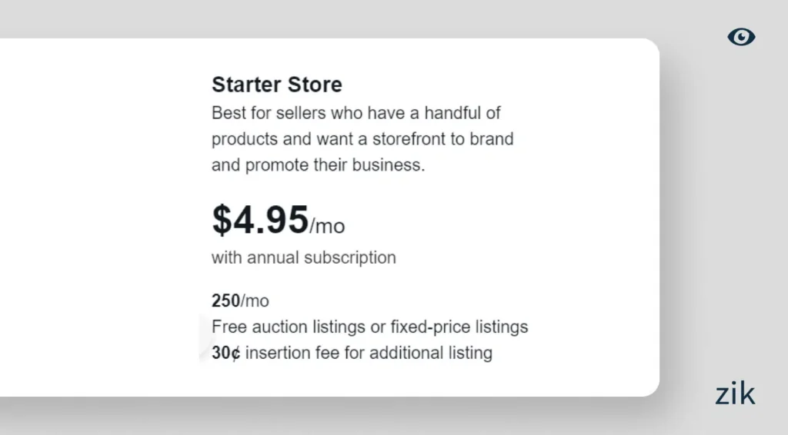Click the /mo label beside $4.95

coord(327,226)
